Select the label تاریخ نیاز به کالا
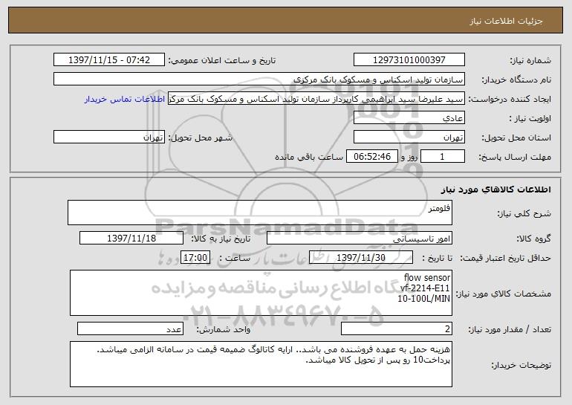The image size is (572, 405). [221, 239]
